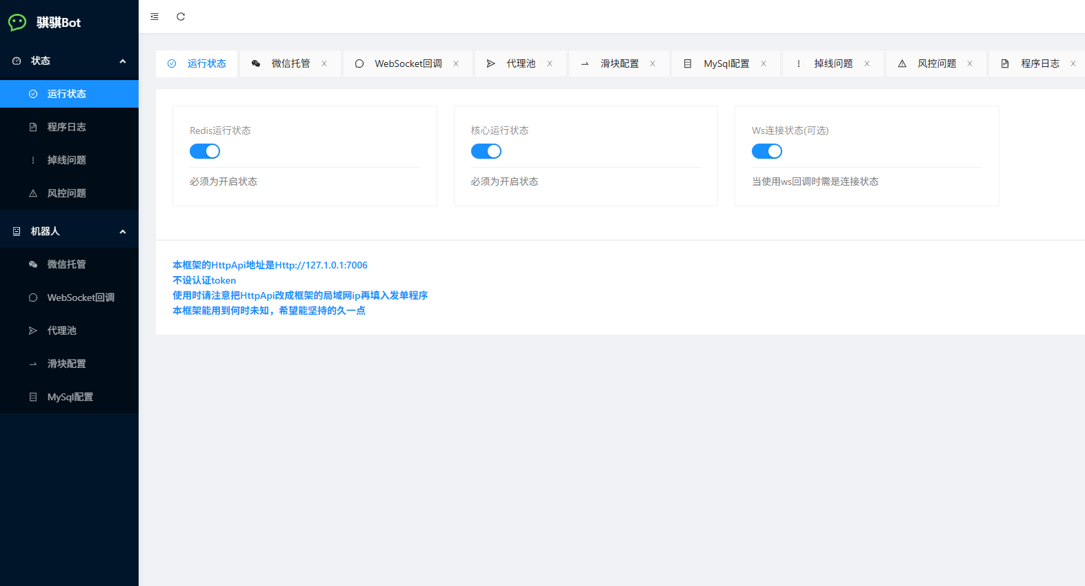The height and width of the screenshot is (586, 1085).
Task: Switch to the WebSocket回调 tab
Action: [408, 64]
